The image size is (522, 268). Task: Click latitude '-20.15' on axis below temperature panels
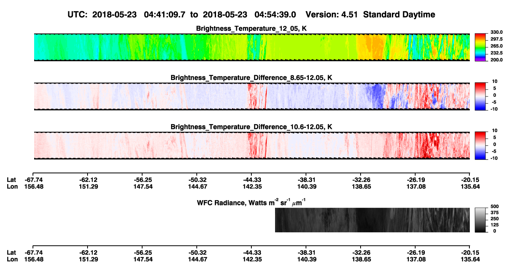[x=470, y=180]
